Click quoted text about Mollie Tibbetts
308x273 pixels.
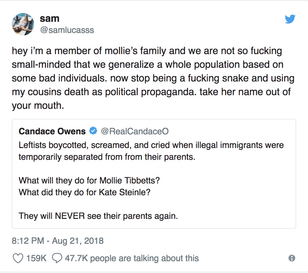point(89,180)
